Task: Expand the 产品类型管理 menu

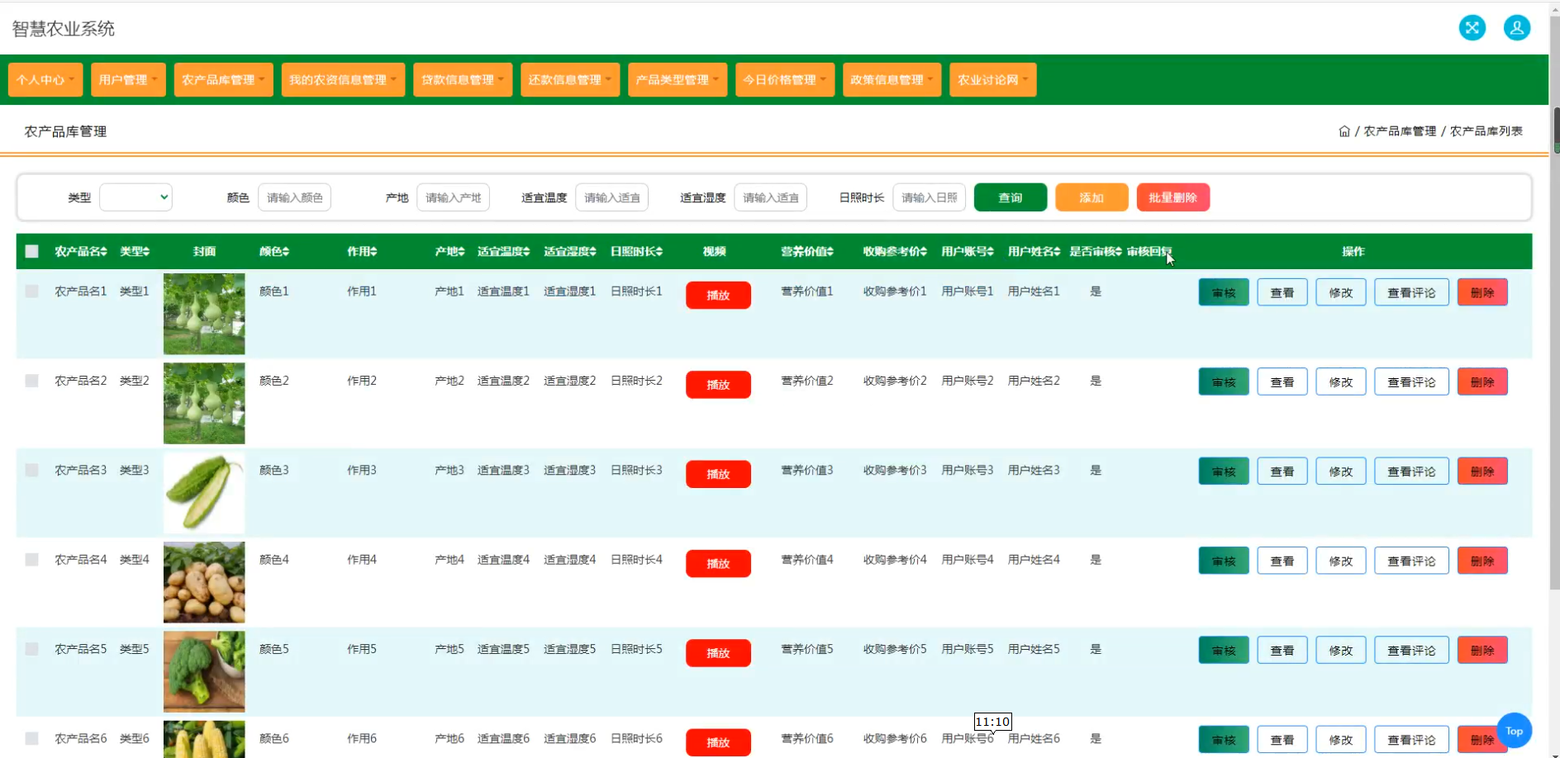Action: (x=678, y=80)
